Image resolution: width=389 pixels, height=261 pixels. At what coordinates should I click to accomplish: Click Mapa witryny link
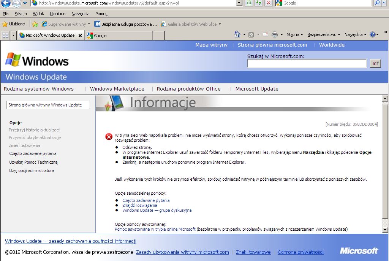pyautogui.click(x=211, y=45)
